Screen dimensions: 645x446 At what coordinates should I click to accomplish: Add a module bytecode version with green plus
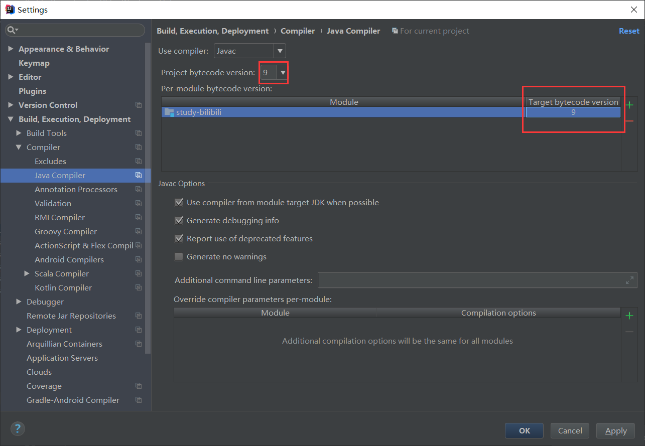(x=629, y=105)
